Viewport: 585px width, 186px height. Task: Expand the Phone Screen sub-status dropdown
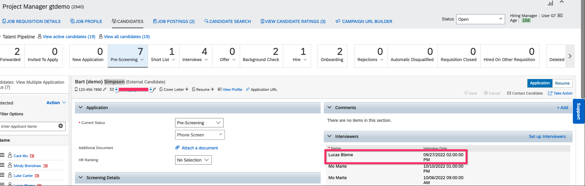tap(200, 135)
